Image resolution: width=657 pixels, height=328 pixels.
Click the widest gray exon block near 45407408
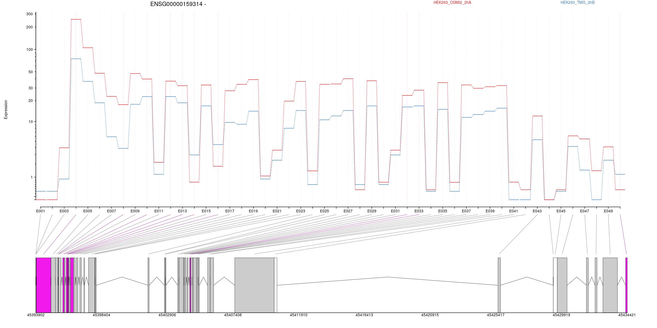[x=254, y=285]
